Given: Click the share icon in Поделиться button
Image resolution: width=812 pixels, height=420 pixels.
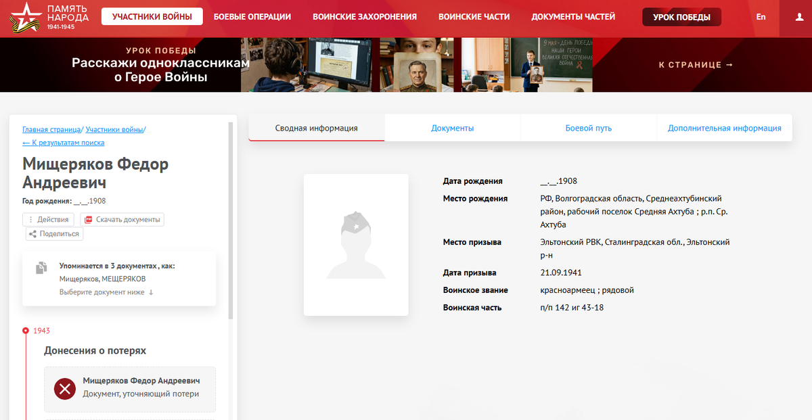Looking at the screenshot, I should 32,234.
